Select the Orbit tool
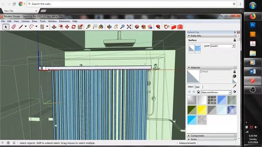262x147 pixels. [109, 27]
